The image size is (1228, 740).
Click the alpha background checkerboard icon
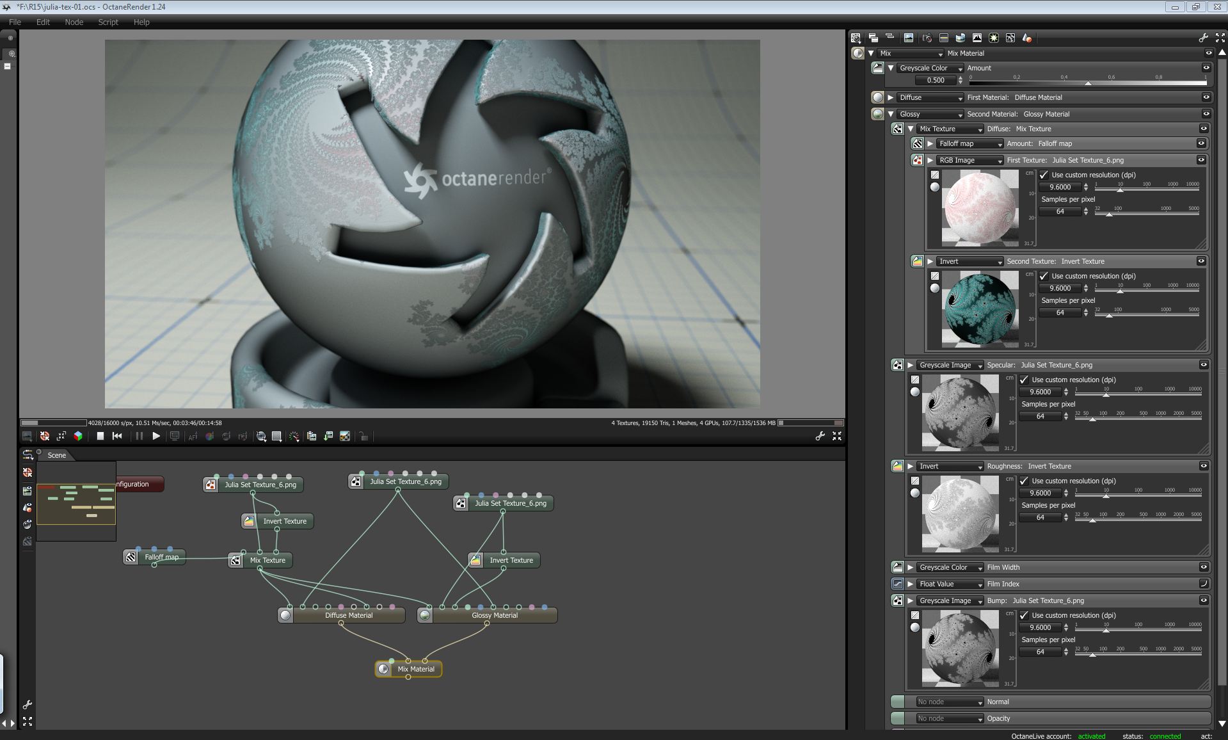[345, 437]
